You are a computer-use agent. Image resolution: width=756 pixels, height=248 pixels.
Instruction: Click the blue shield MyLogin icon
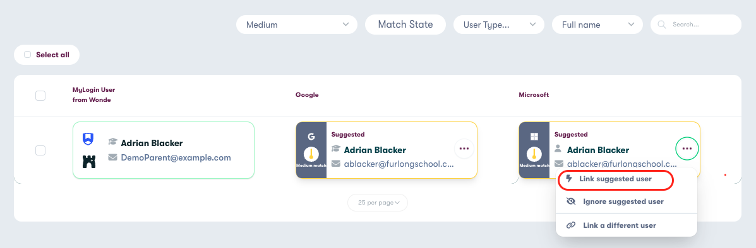pos(88,139)
